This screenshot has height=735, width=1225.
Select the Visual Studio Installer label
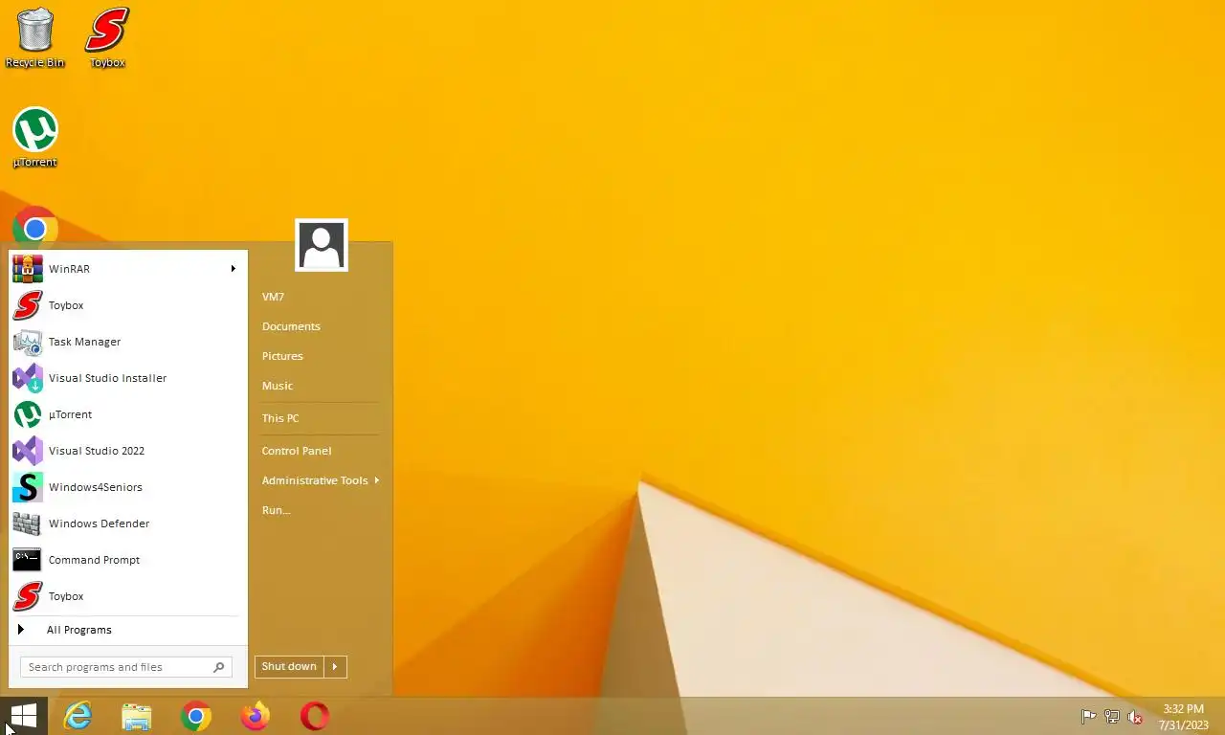pyautogui.click(x=107, y=378)
